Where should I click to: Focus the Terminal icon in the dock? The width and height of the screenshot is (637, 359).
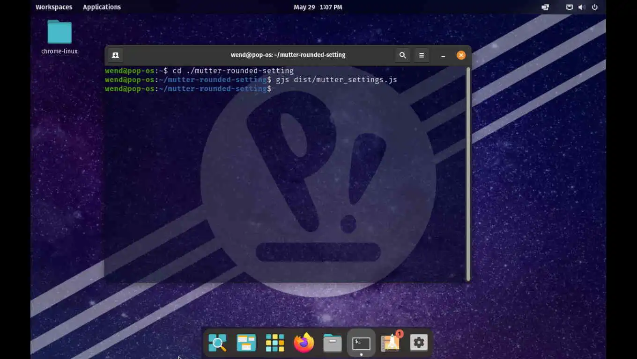coord(361,344)
